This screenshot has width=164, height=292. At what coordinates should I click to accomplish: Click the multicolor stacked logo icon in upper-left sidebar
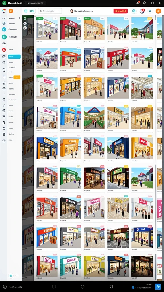tap(4, 11)
